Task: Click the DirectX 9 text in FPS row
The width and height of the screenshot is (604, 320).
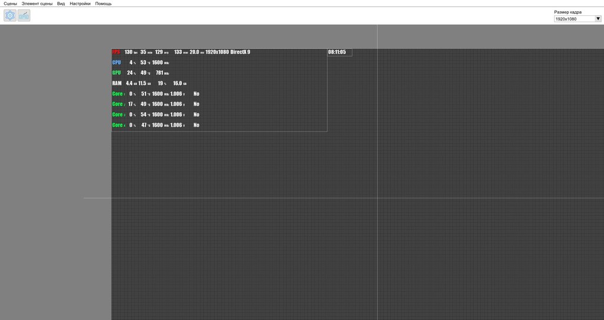Action: click(241, 52)
